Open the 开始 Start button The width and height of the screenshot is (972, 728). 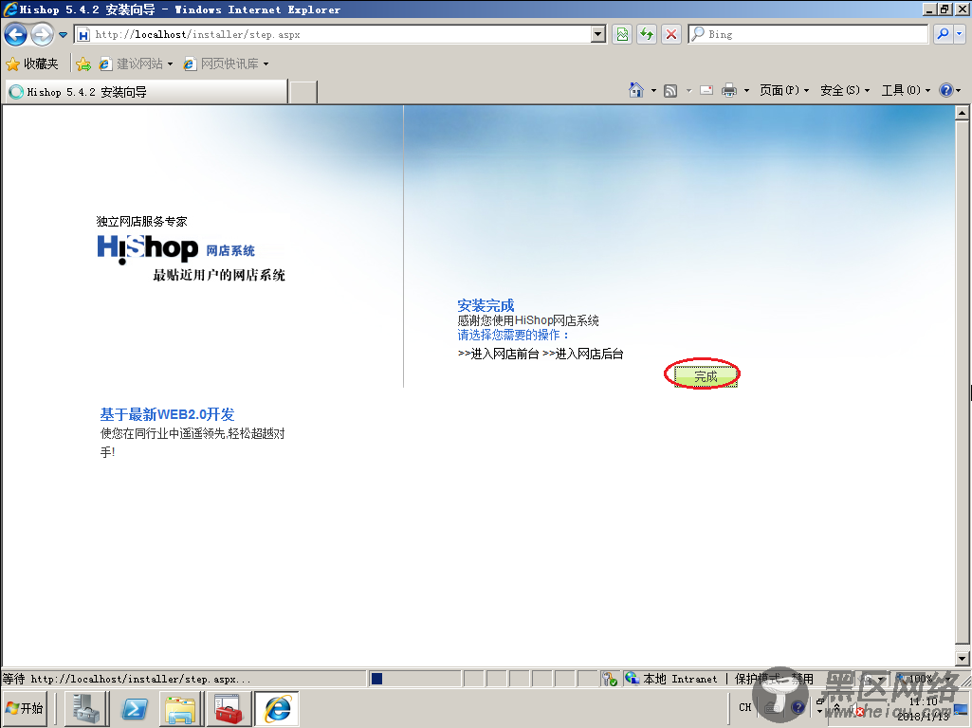25,708
